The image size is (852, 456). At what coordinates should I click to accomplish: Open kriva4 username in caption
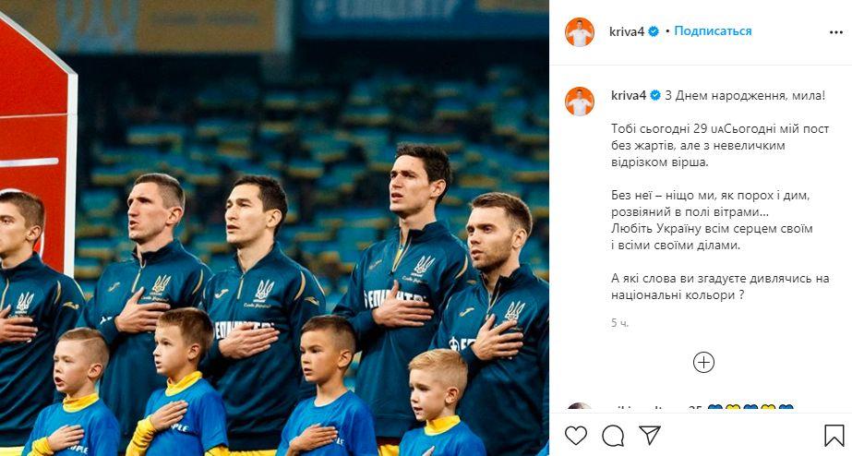click(629, 96)
